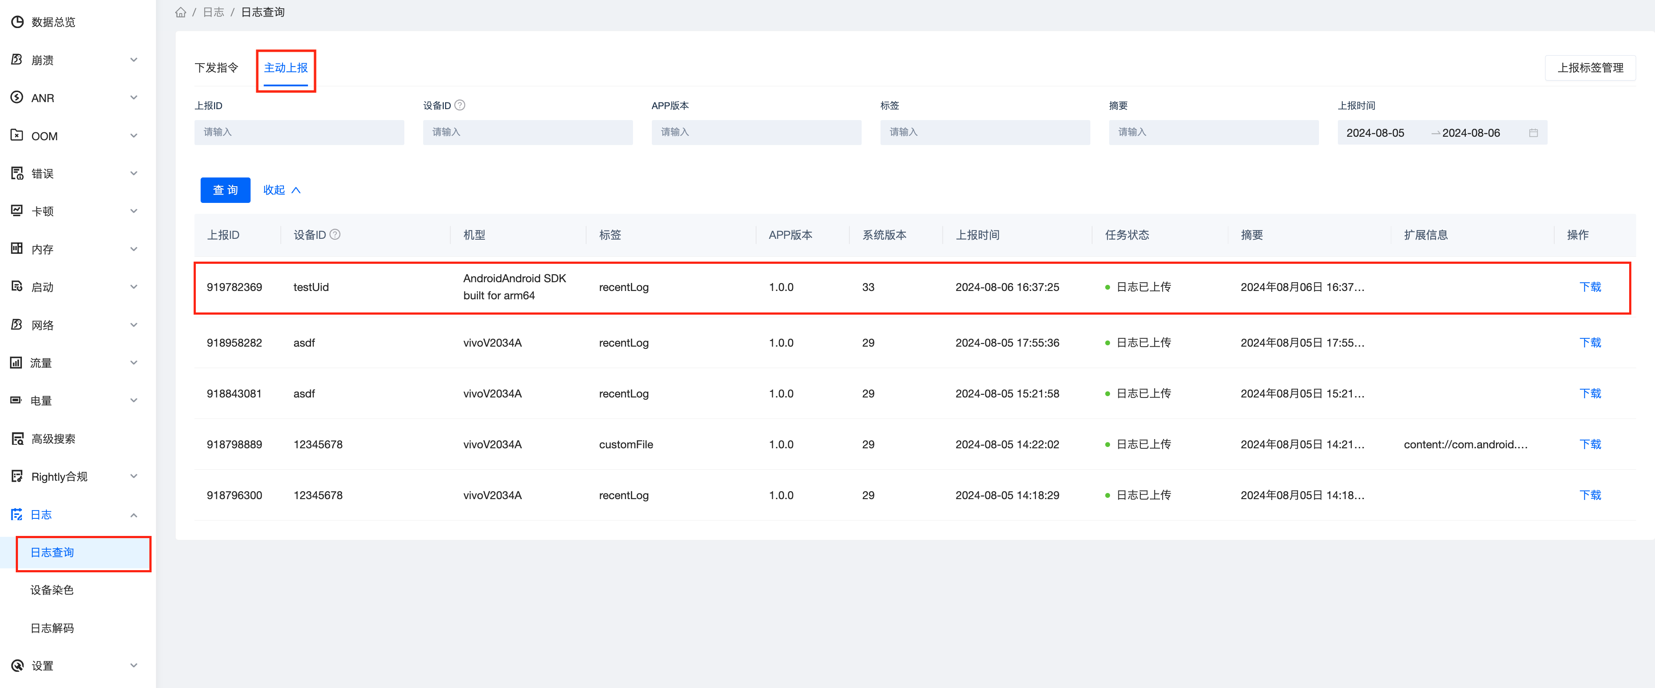Expand the 网络 menu chevron
Viewport: 1655px width, 688px height.
[x=134, y=325]
